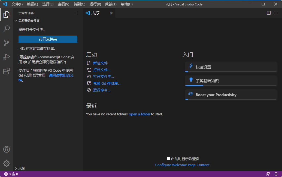Screen dimensions: 282x177
Task: Open the Search view icon
Action: pyautogui.click(x=7, y=29)
